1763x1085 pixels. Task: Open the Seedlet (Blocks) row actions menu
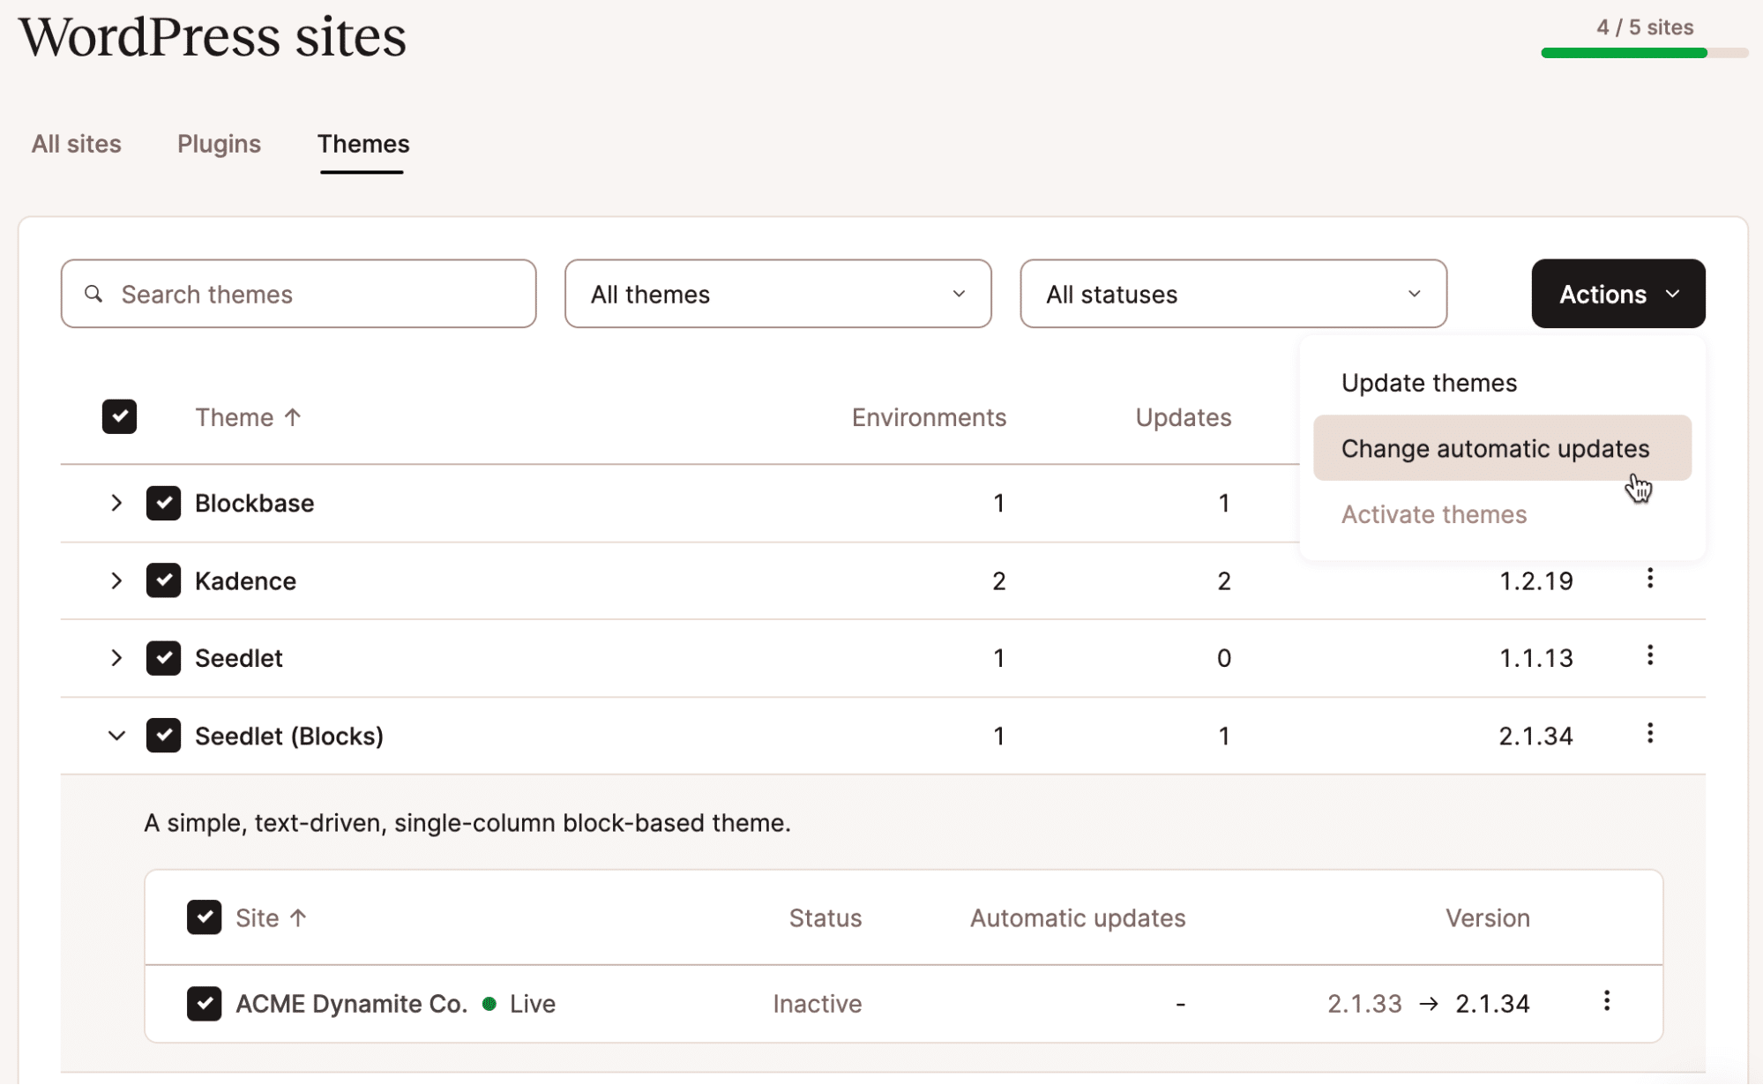point(1650,734)
